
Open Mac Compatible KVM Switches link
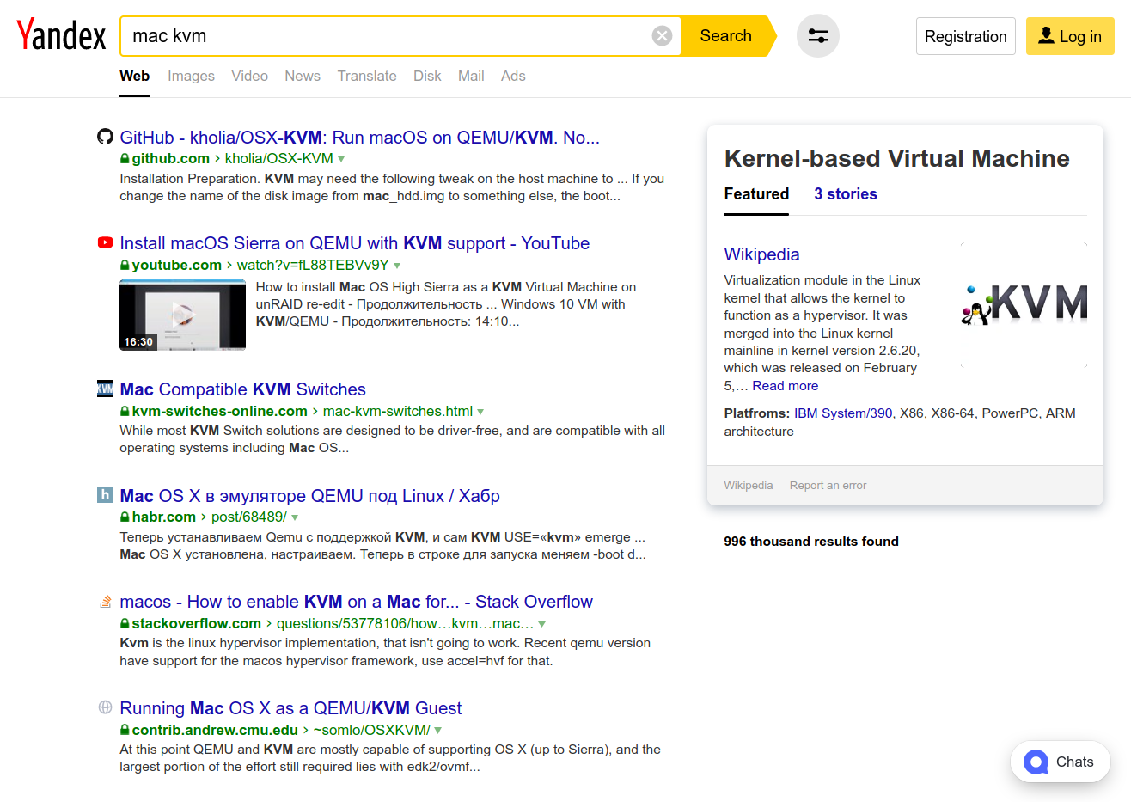[242, 389]
